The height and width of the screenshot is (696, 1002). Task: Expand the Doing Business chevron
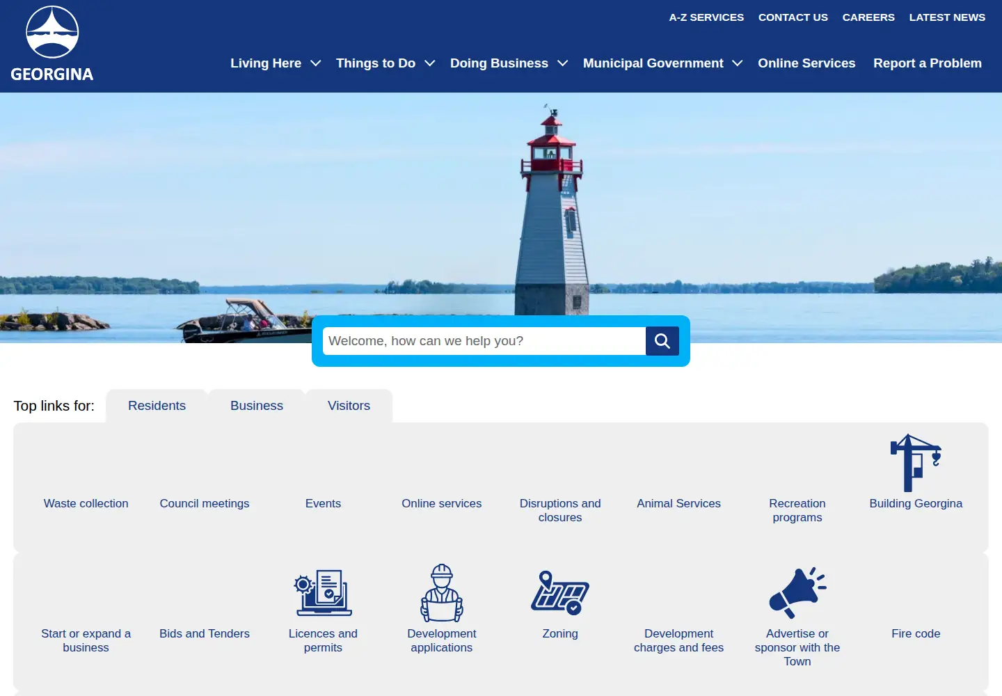[563, 63]
